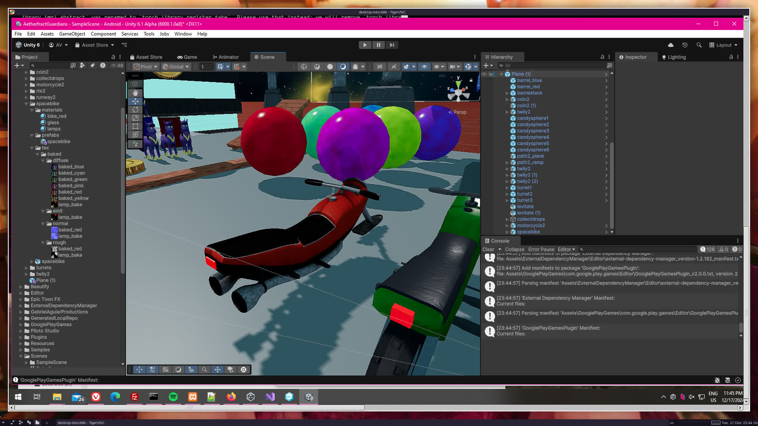The height and width of the screenshot is (426, 758).
Task: Switch to the Animator tab
Action: [225, 57]
